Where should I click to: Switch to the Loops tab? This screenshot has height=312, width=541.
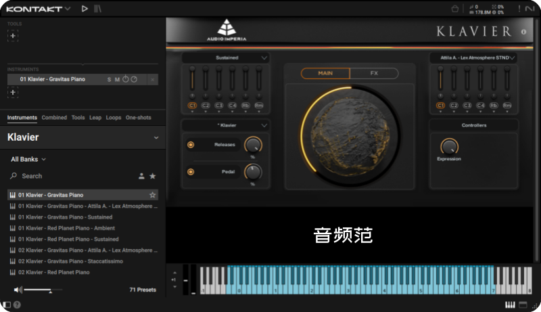click(114, 118)
